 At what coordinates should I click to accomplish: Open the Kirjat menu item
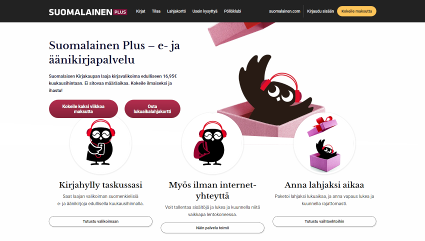click(x=140, y=11)
